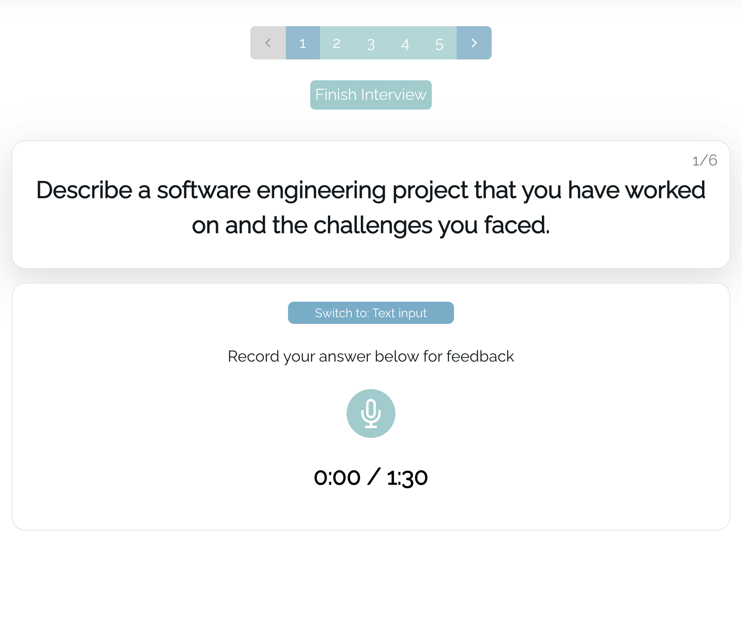This screenshot has width=742, height=638.
Task: Open question 3 from the pager
Action: coord(371,43)
